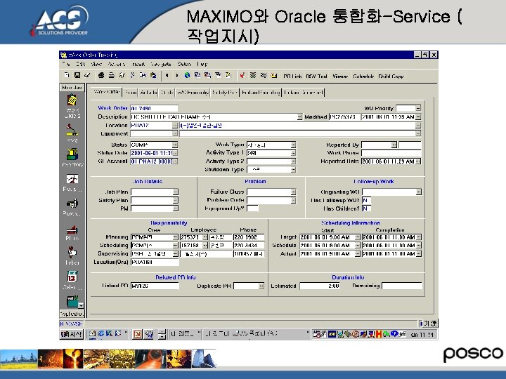Open the Activity Type 1 dropdown
The image size is (506, 379).
[x=293, y=153]
